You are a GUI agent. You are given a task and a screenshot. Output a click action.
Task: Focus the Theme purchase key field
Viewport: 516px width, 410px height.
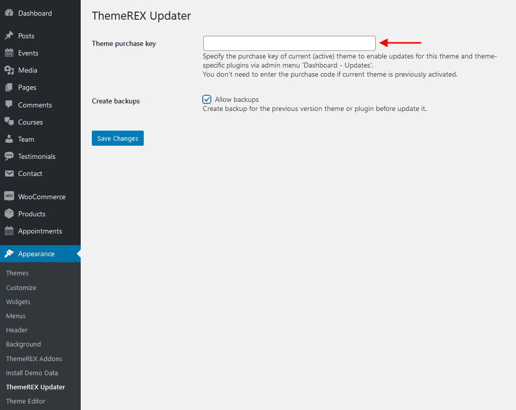point(289,43)
